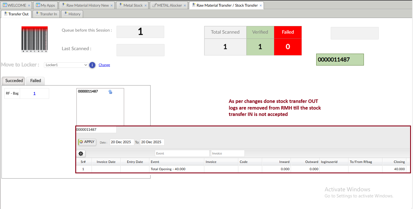Open the From date picker field
This screenshot has height=209, width=413.
pyautogui.click(x=122, y=142)
